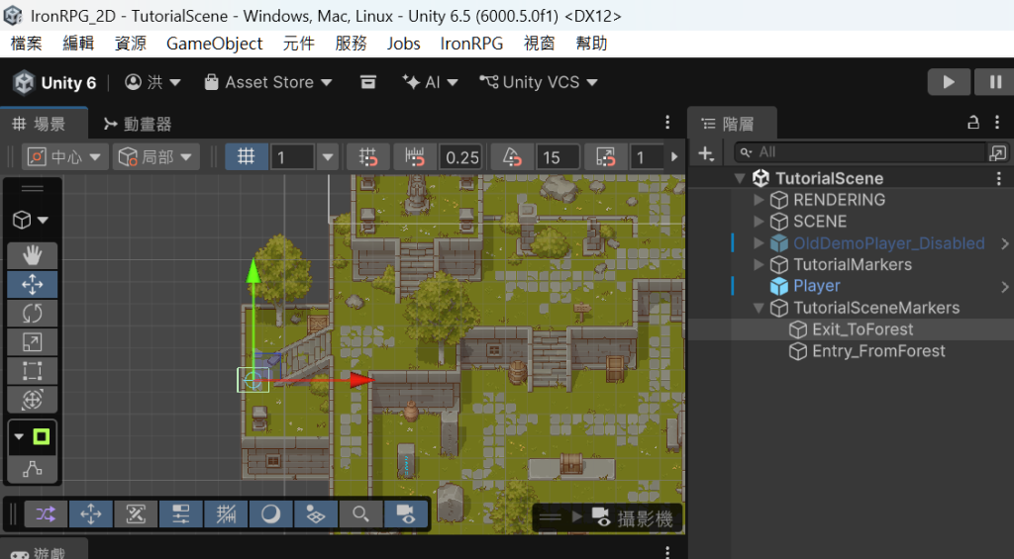Open the 資源 menu
This screenshot has width=1014, height=559.
(130, 44)
